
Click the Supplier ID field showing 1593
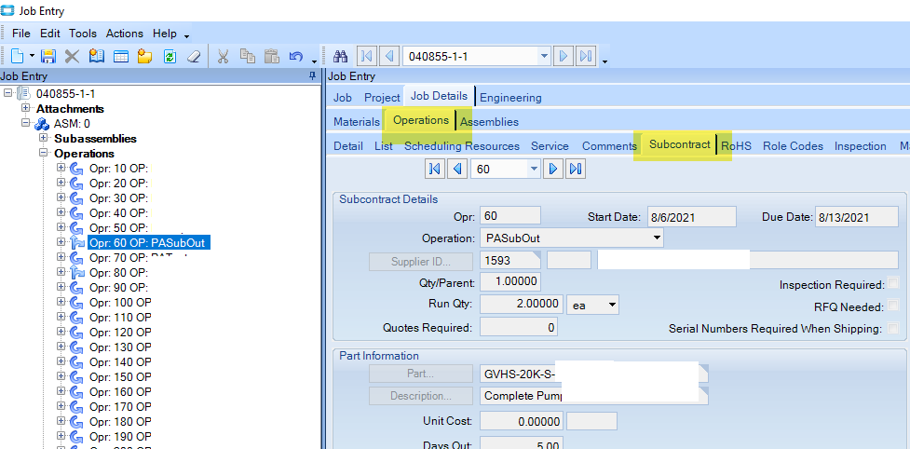(x=510, y=261)
